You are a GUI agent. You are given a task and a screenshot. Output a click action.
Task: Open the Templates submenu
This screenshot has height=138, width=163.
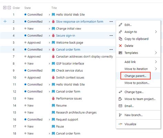pos(138,53)
